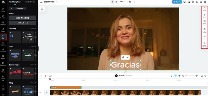Click the timeline zoom slider

point(190,76)
